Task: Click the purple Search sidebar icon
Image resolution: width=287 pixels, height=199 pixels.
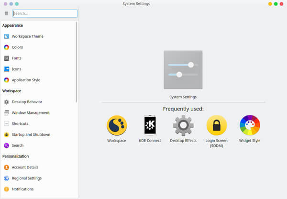Action: click(6, 145)
